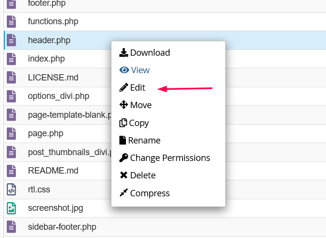The image size is (326, 238).
Task: Click the screenshot.jpg image file icon
Action: tap(11, 208)
